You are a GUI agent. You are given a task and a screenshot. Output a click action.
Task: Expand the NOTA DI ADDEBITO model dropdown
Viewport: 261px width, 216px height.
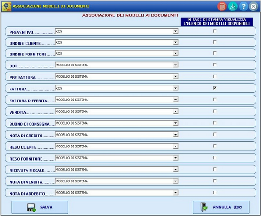(175, 193)
